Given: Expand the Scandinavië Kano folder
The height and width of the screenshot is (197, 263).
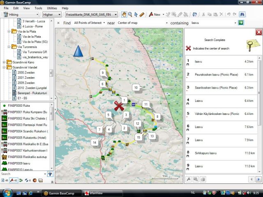Looking at the screenshot, I should 4,62.
